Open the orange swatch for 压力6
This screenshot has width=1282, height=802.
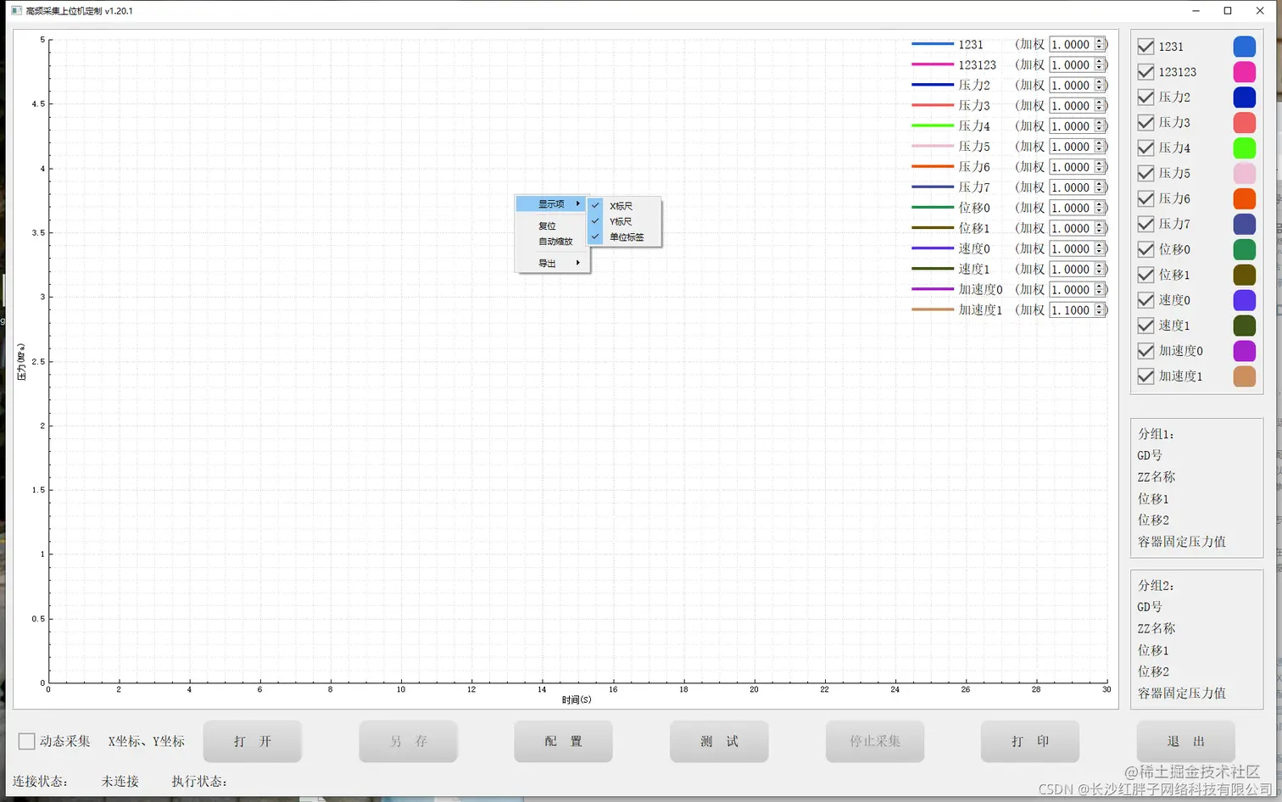1244,198
